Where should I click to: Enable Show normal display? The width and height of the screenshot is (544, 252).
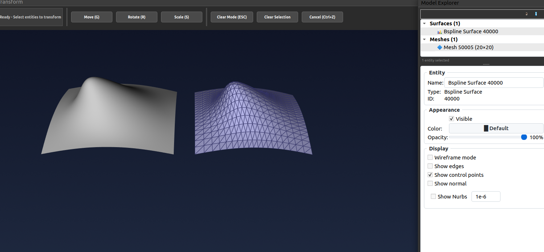point(430,183)
